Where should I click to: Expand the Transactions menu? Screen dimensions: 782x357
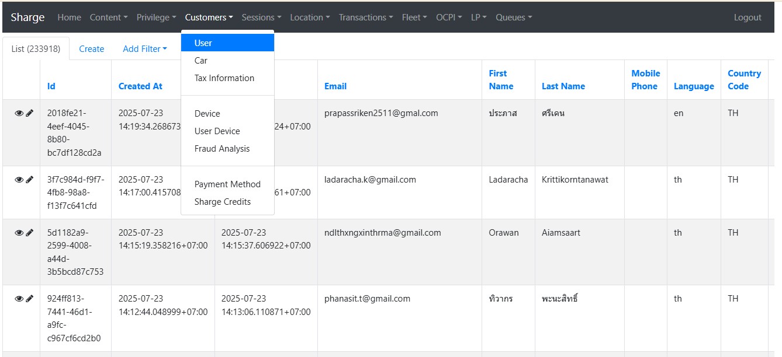pyautogui.click(x=365, y=17)
